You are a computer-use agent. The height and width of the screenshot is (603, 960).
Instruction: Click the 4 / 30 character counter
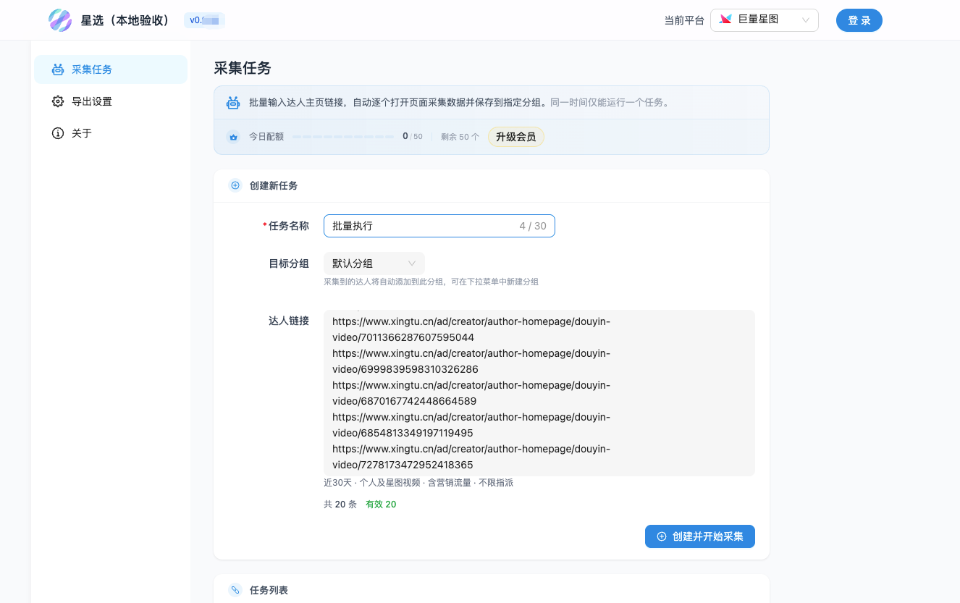point(533,226)
